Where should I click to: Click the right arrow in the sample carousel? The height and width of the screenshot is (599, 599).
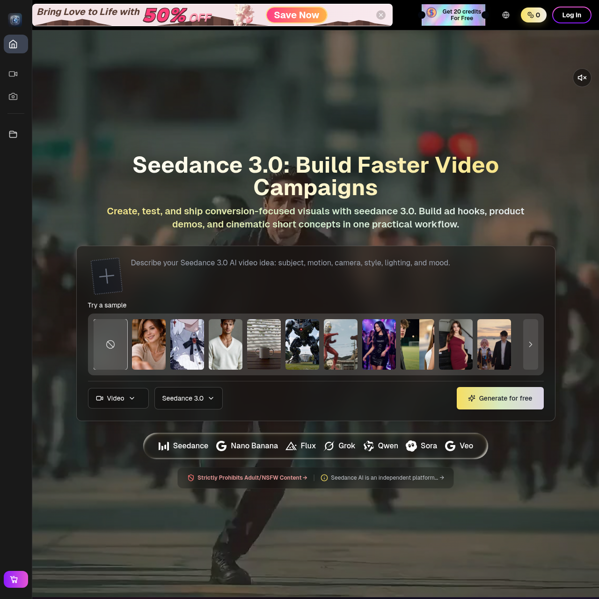[530, 344]
